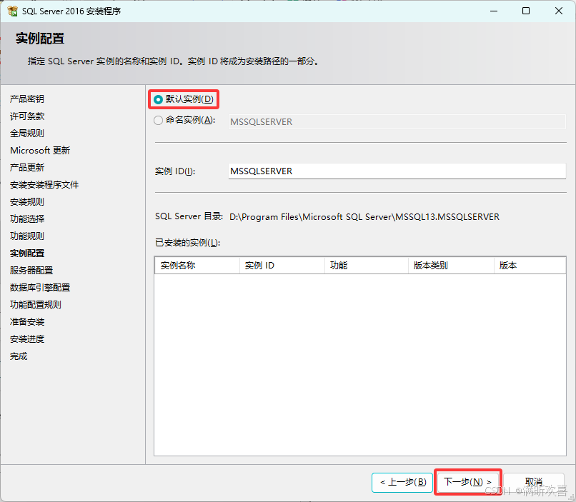Select 全局规则 in the step list
576x502 pixels.
pos(27,134)
